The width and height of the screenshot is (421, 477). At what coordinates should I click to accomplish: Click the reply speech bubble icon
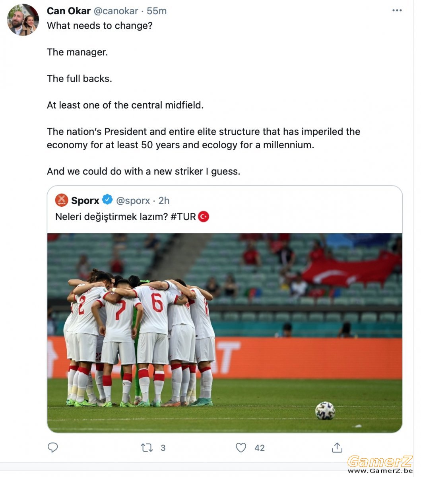tap(53, 448)
